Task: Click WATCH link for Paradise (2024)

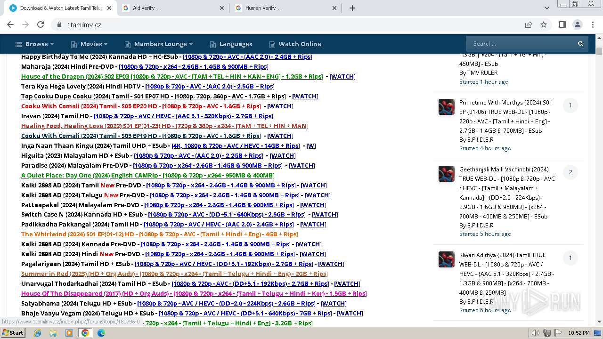Action: point(302,165)
